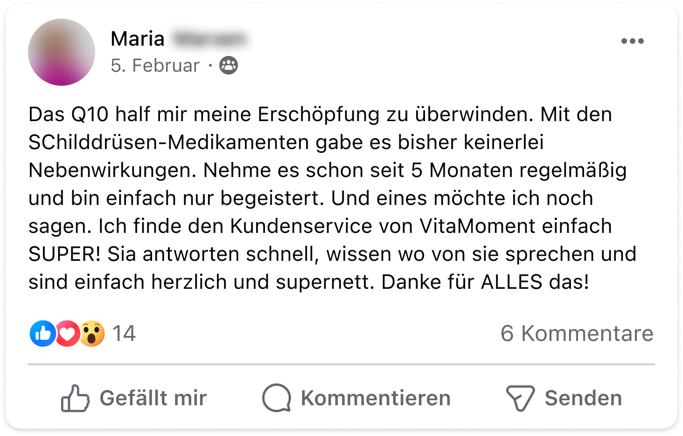Open Maria's profile picture
This screenshot has height=436, width=683.
coord(61,52)
